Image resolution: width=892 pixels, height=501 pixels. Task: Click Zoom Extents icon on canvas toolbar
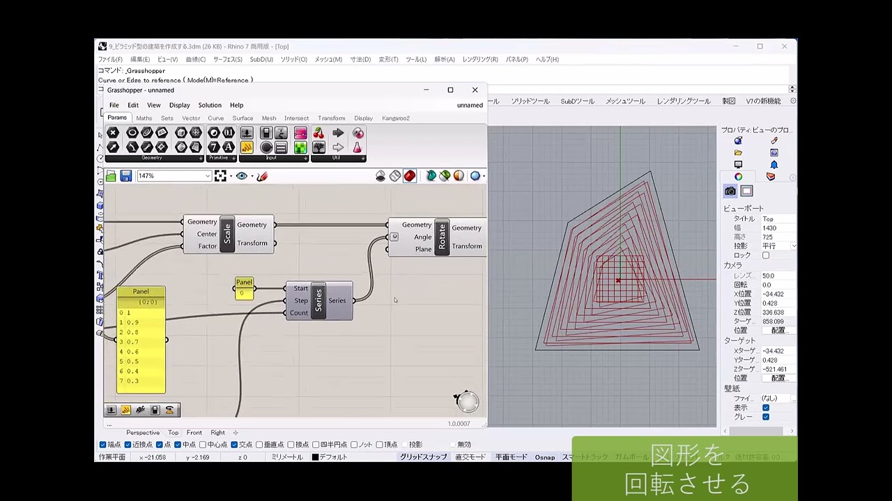(x=220, y=176)
